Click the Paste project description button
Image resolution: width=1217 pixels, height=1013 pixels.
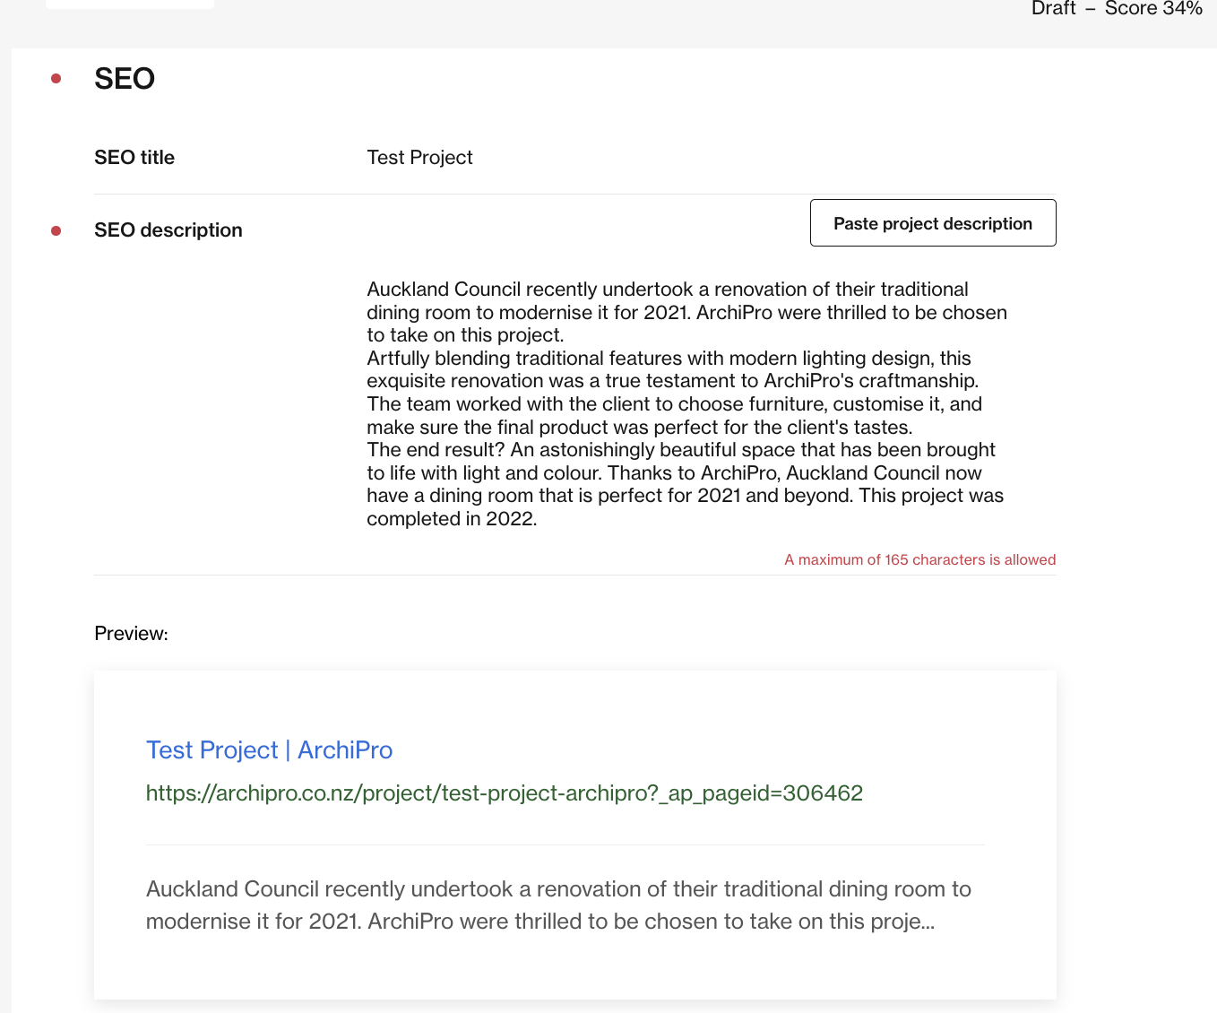pos(933,223)
